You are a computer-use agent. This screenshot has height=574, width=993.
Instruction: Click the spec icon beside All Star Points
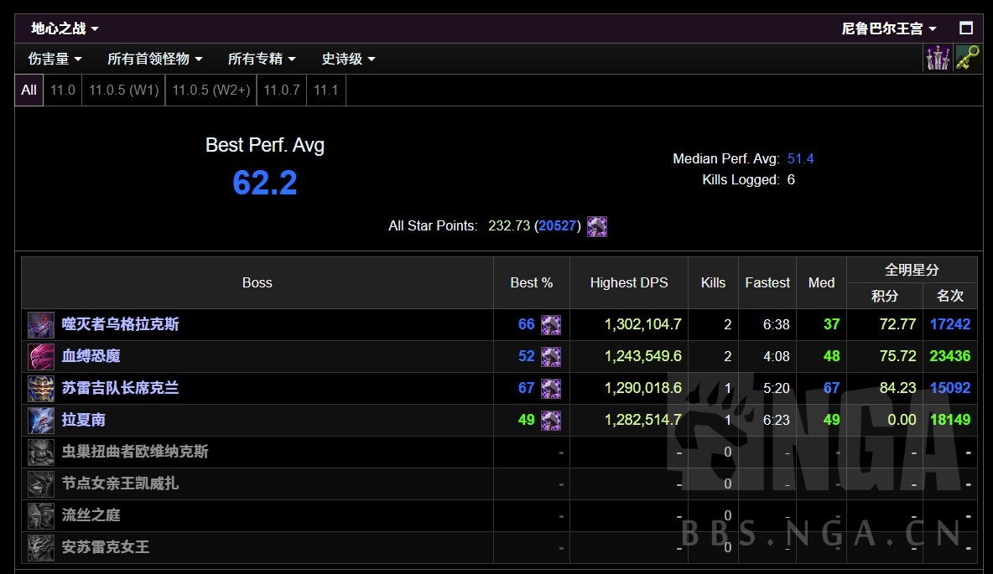click(597, 226)
